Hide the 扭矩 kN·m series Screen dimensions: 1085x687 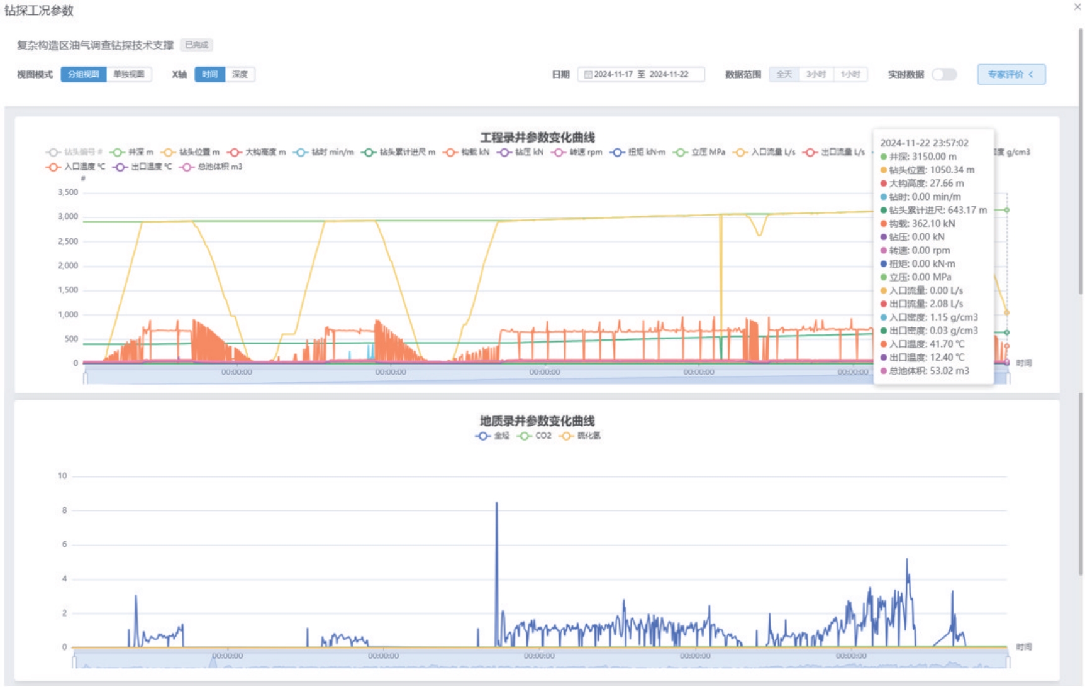click(637, 152)
